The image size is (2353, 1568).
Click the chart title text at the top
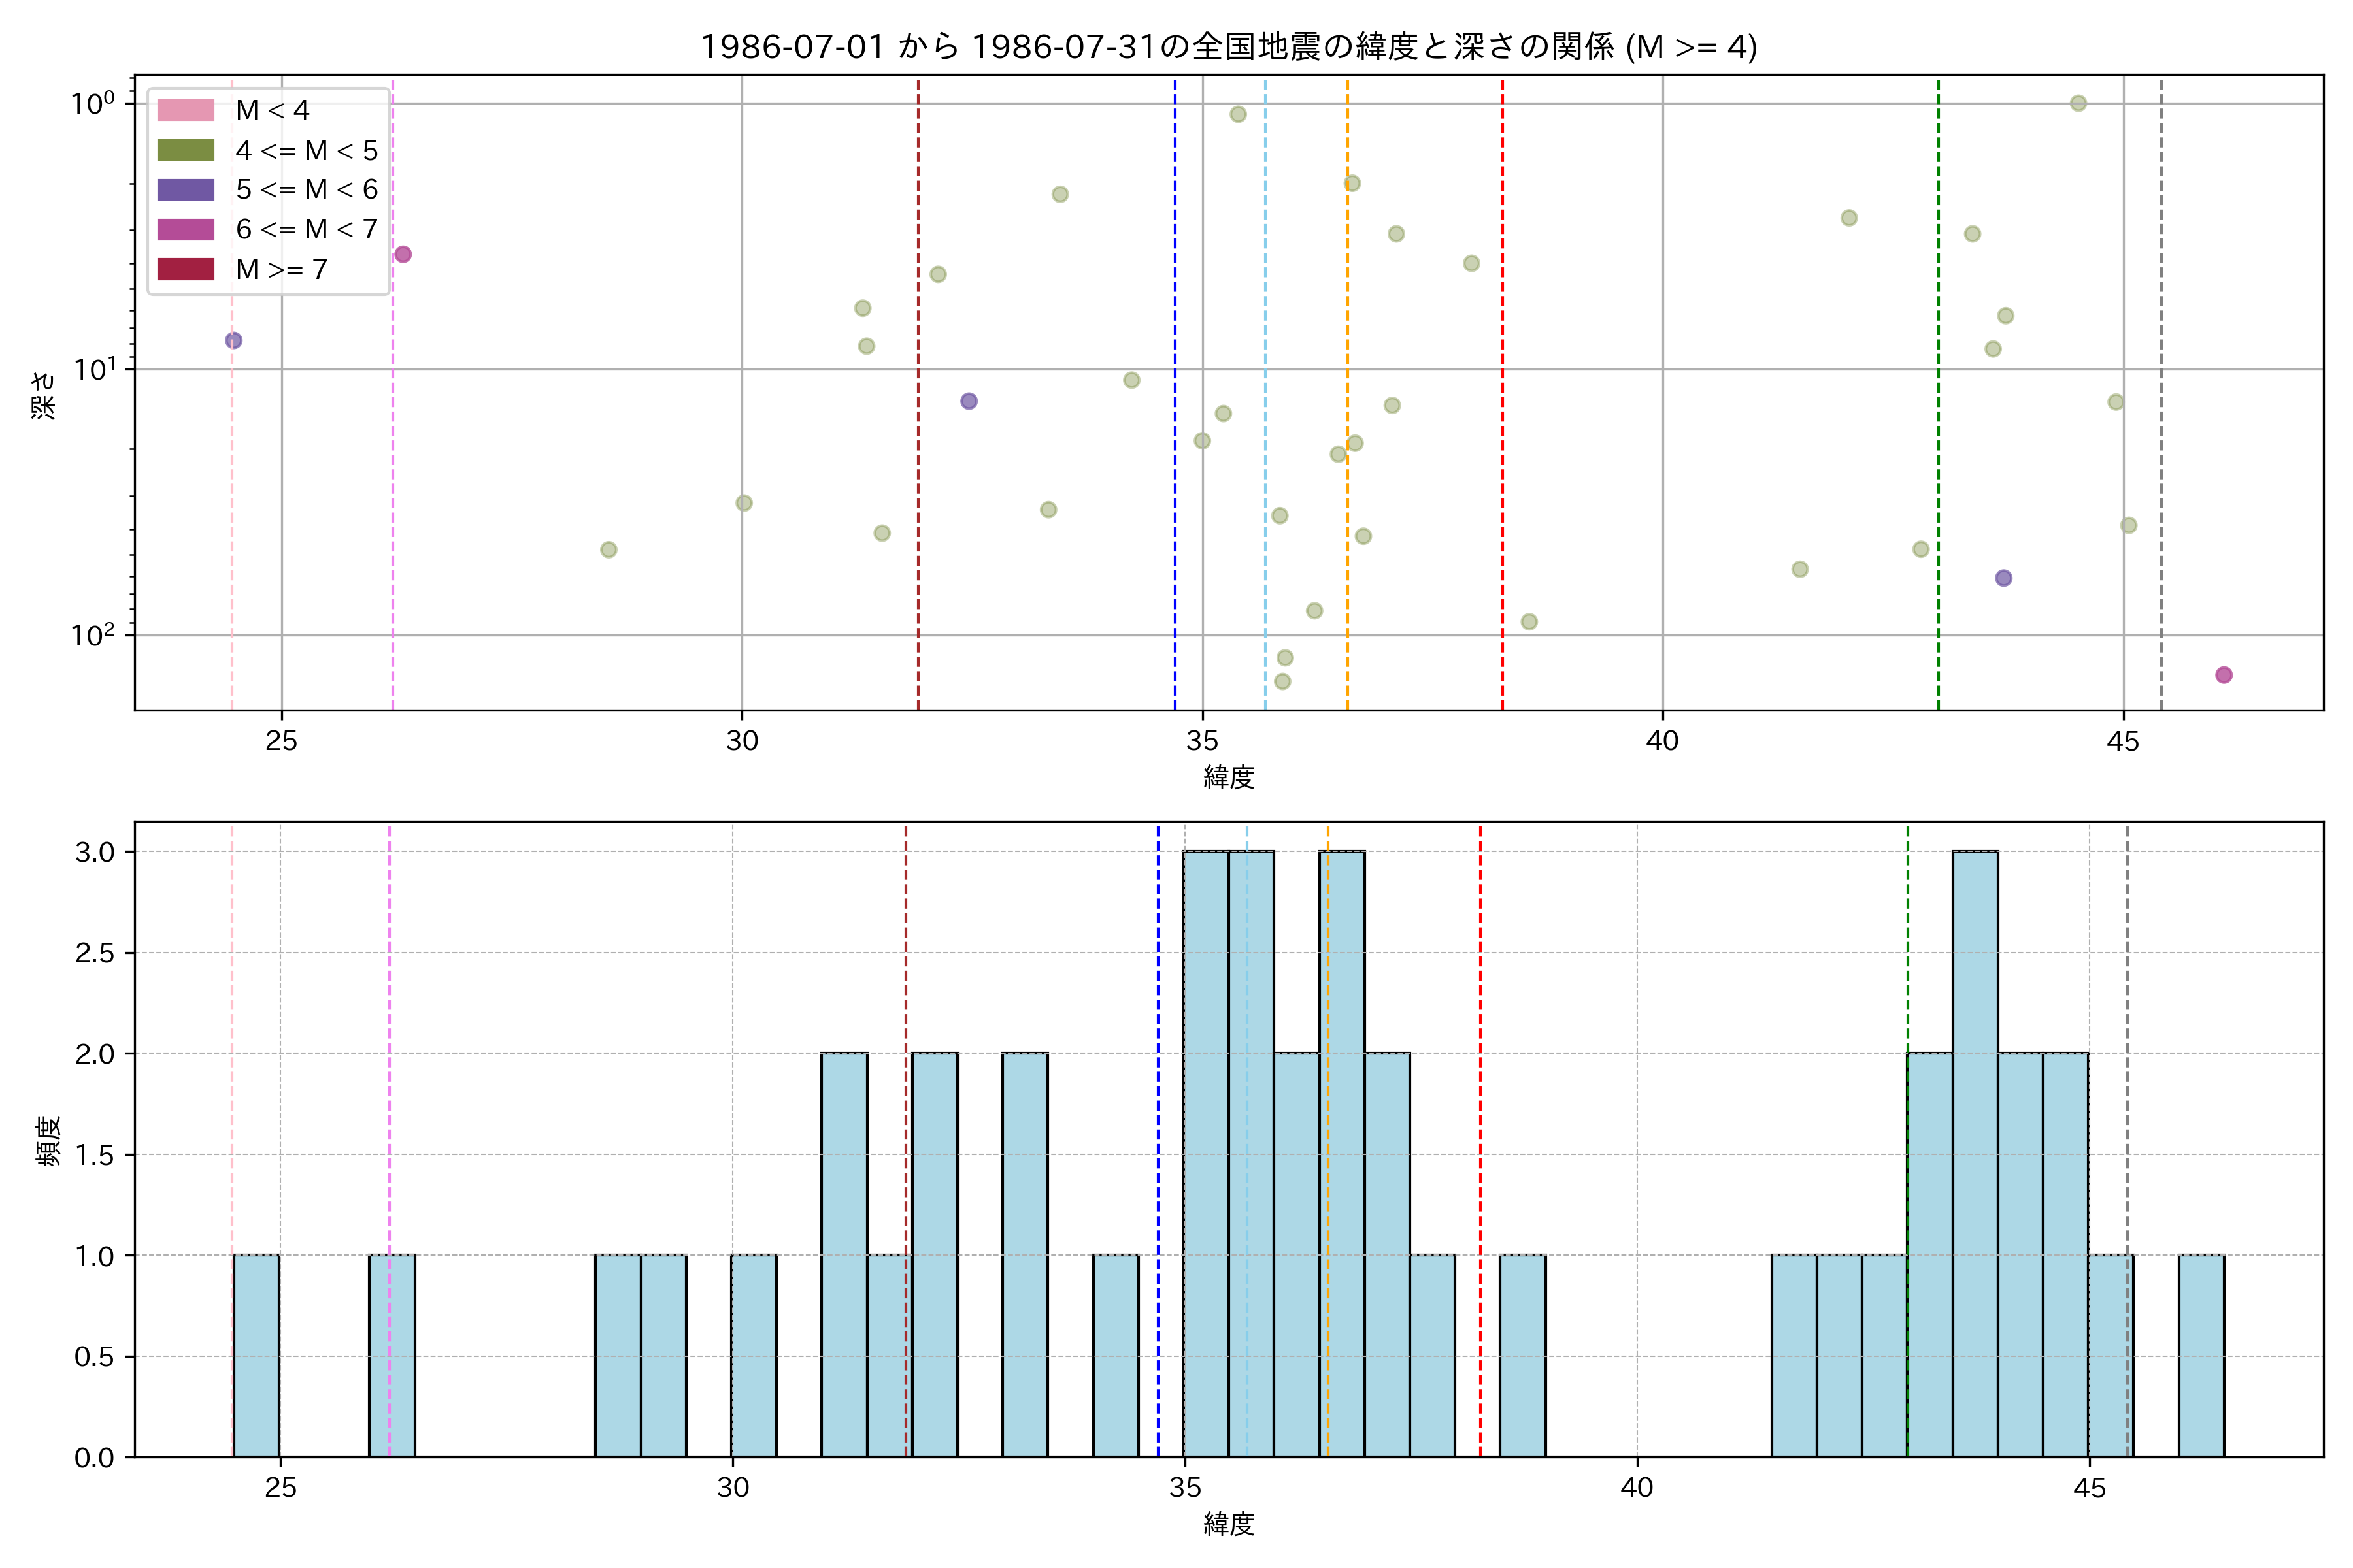point(1227,47)
